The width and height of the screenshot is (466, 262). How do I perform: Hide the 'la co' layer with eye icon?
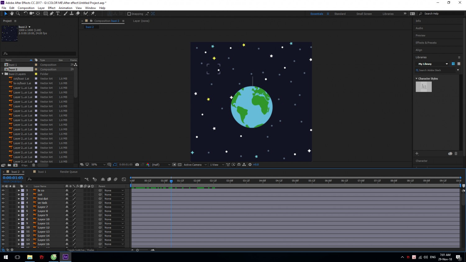pyautogui.click(x=3, y=190)
